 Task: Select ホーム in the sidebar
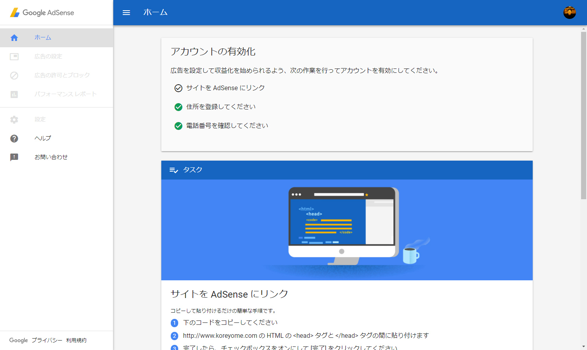[x=57, y=38]
